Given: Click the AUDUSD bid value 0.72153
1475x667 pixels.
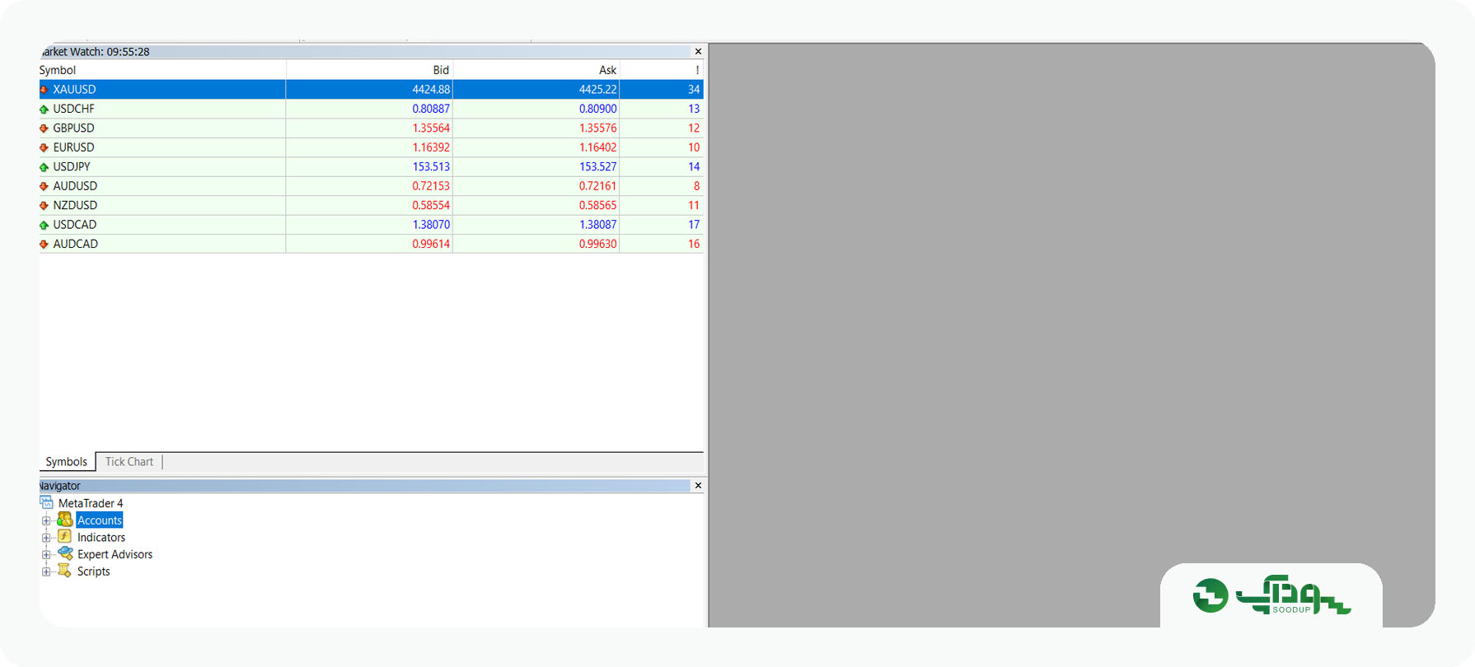Looking at the screenshot, I should coord(431,186).
